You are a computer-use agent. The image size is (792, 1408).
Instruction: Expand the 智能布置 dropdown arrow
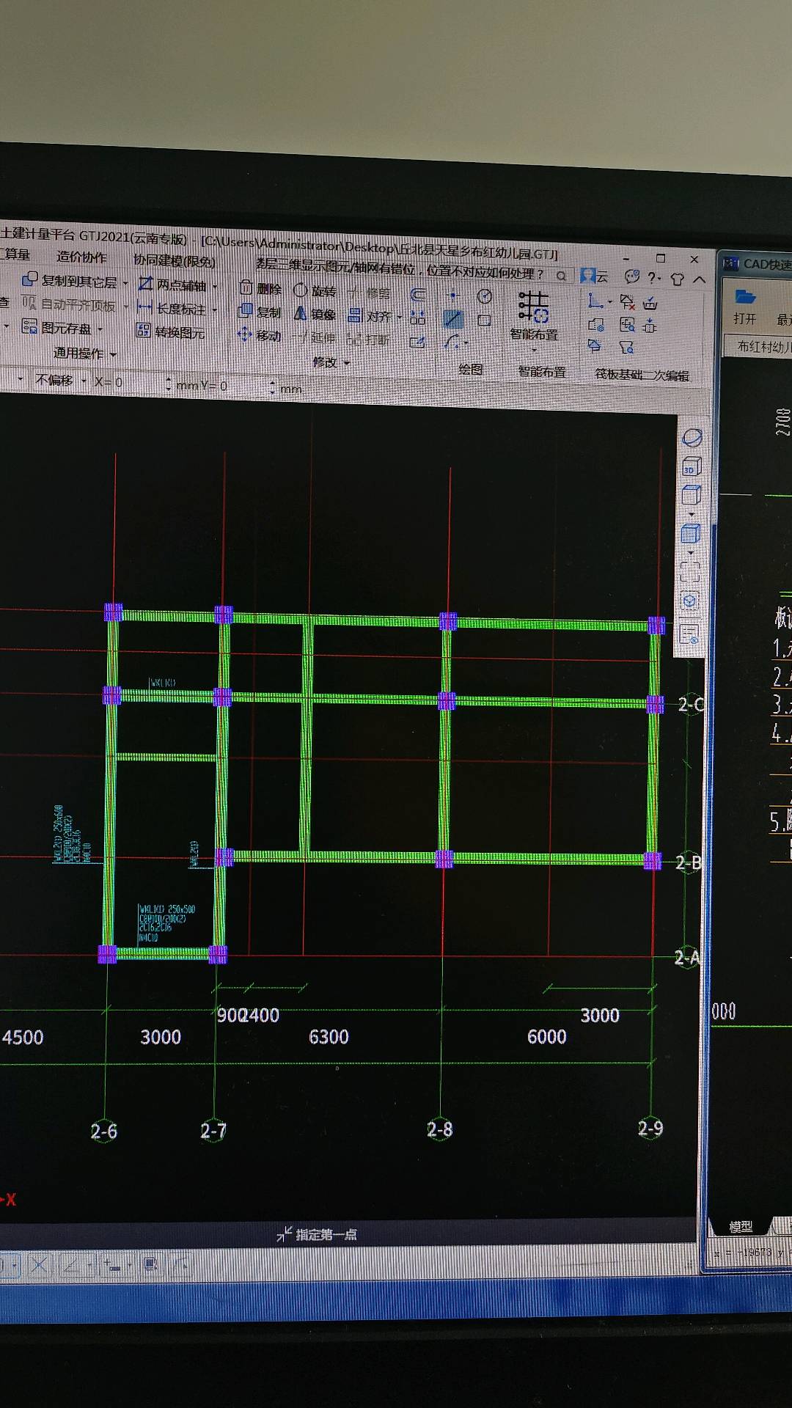534,351
